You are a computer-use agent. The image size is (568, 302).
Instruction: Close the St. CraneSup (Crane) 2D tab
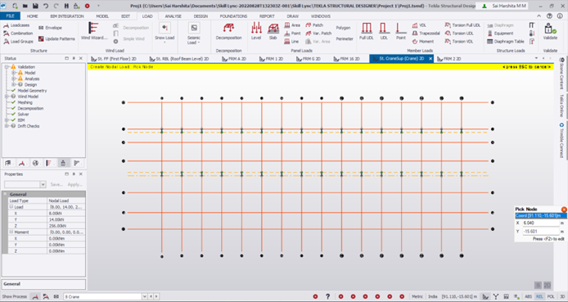click(431, 59)
